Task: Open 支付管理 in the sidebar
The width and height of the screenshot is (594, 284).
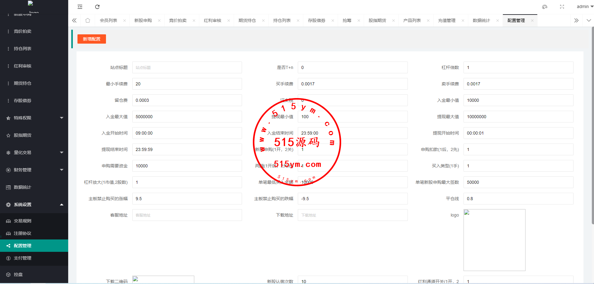Action: pos(23,258)
